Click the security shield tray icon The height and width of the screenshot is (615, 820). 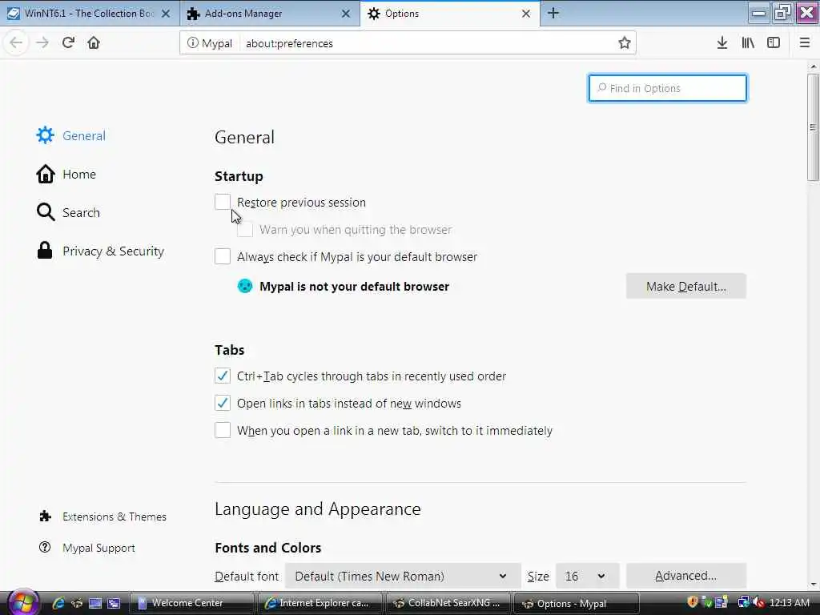(693, 602)
